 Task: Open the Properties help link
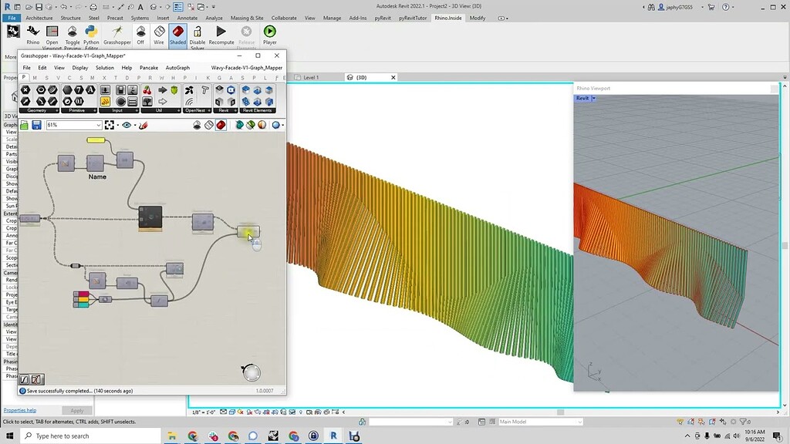(x=19, y=410)
